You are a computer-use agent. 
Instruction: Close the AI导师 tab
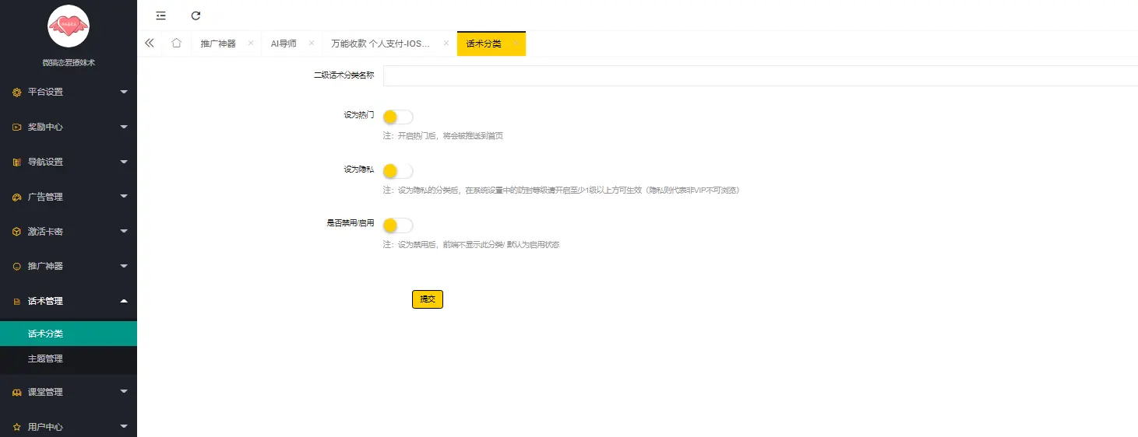pyautogui.click(x=312, y=44)
